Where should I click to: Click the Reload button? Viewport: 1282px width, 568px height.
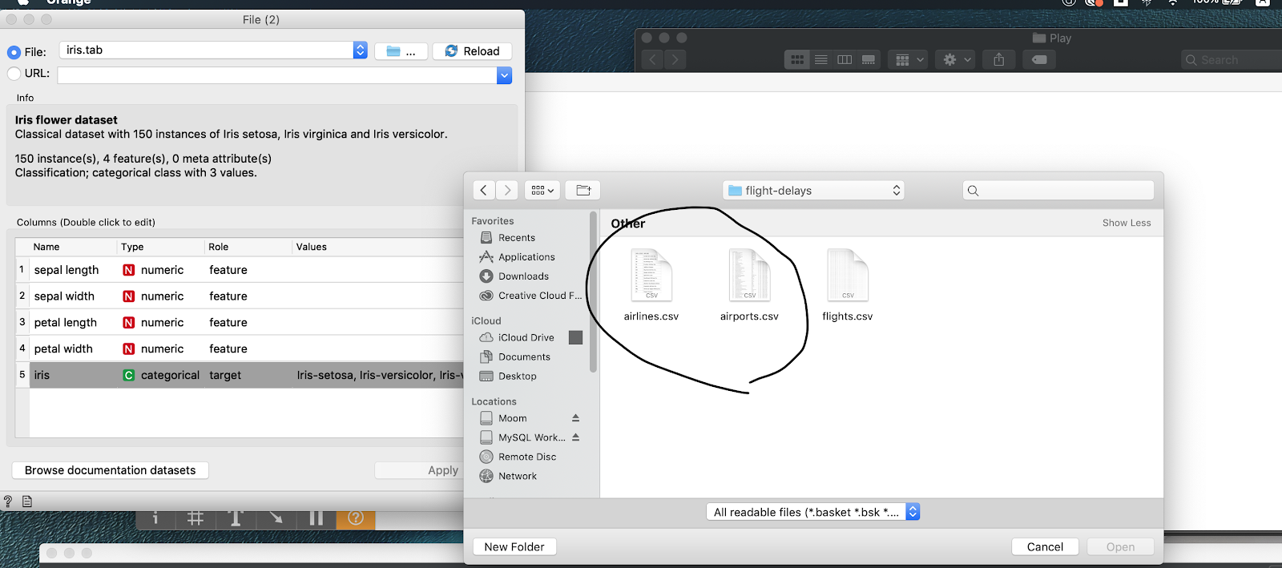472,51
